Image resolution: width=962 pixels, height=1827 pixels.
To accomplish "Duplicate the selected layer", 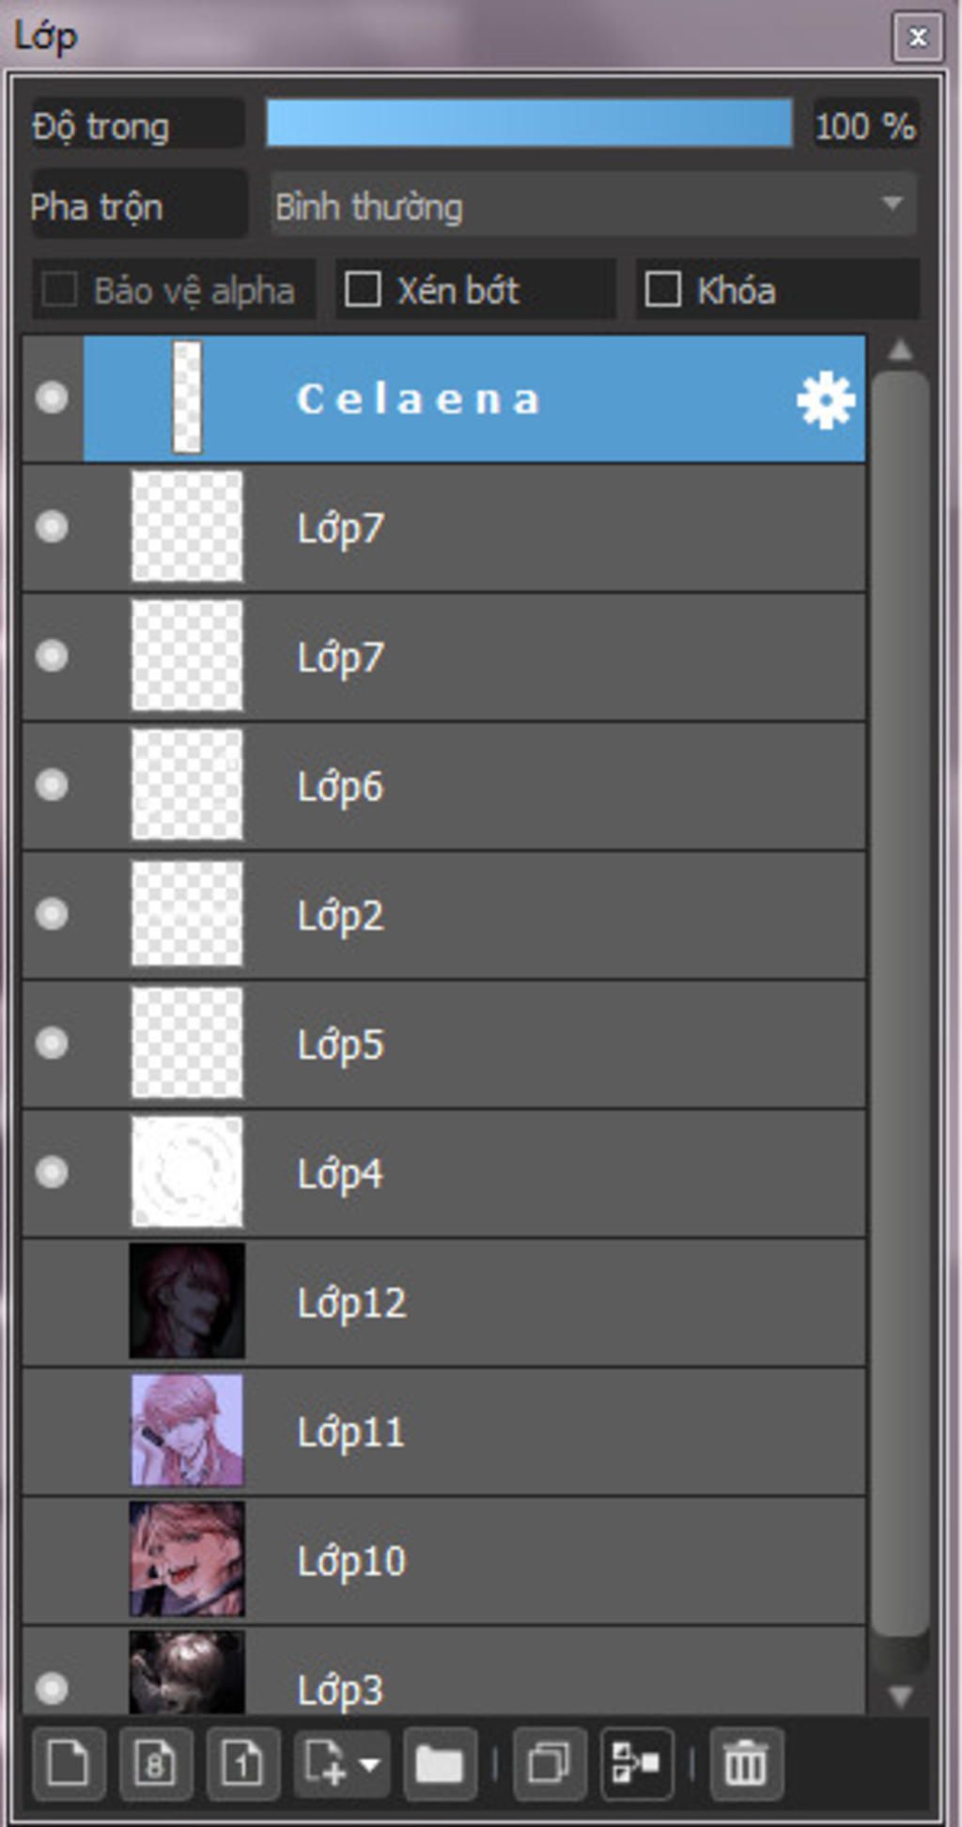I will (x=550, y=1763).
